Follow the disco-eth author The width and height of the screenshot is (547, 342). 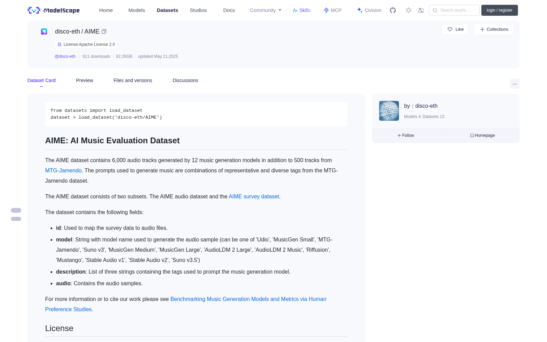(x=406, y=135)
